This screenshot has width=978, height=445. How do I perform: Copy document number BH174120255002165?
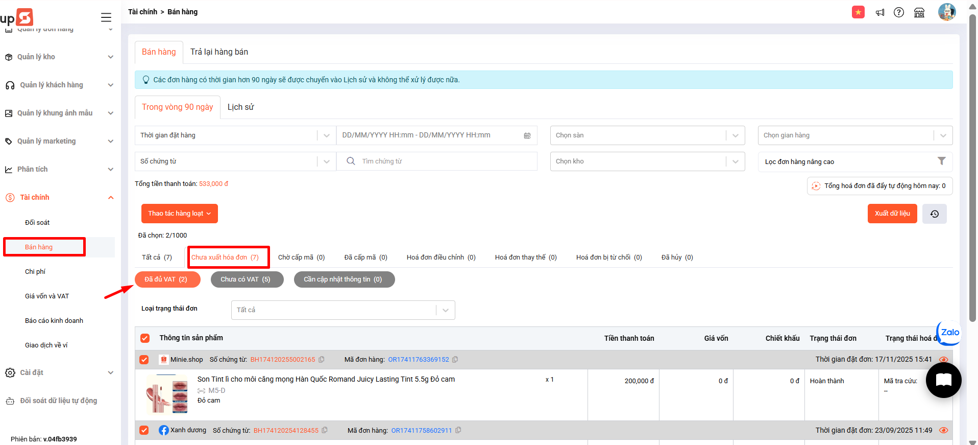pos(322,360)
